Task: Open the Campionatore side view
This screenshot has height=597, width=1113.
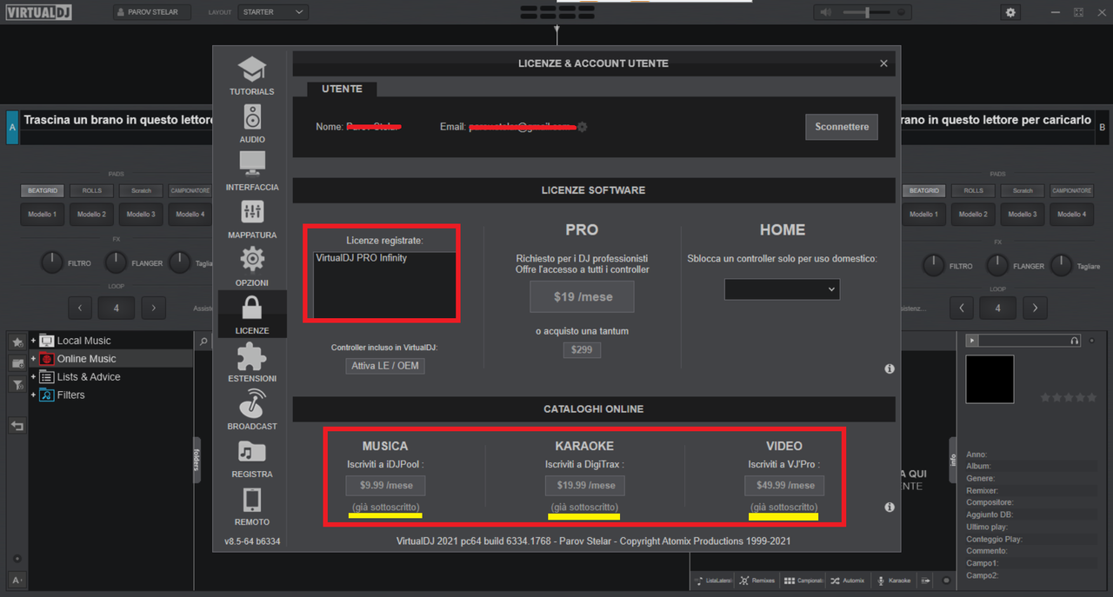Action: point(803,580)
